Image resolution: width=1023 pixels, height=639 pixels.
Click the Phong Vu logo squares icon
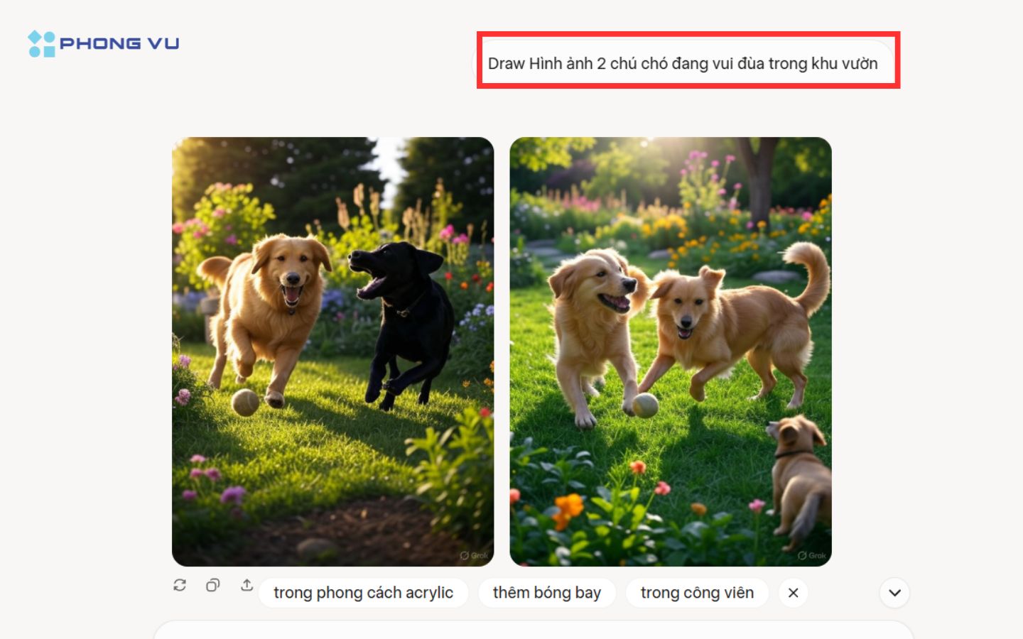tap(41, 44)
